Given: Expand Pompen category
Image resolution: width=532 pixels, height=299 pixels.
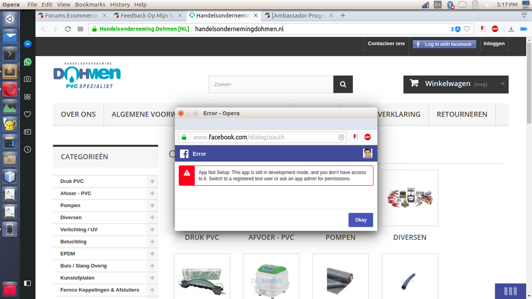Looking at the screenshot, I should [x=152, y=205].
